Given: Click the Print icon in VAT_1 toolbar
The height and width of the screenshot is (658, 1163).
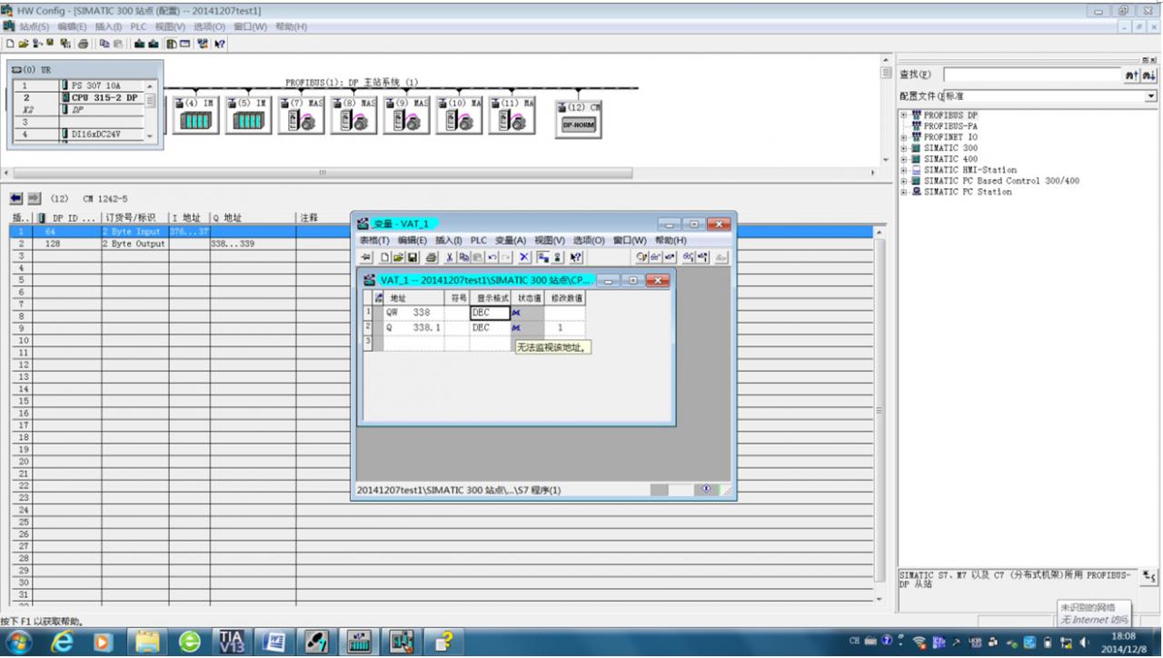Looking at the screenshot, I should (x=432, y=257).
